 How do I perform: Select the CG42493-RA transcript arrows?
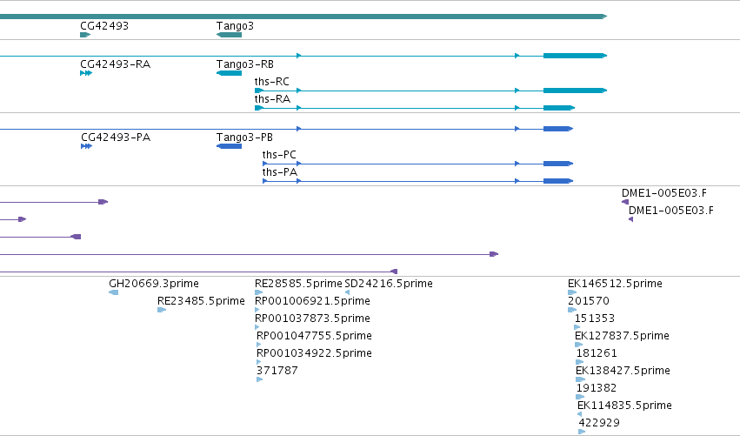tap(86, 73)
